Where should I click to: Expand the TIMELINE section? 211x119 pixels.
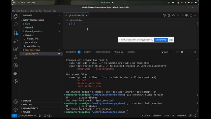click(x=41, y=104)
